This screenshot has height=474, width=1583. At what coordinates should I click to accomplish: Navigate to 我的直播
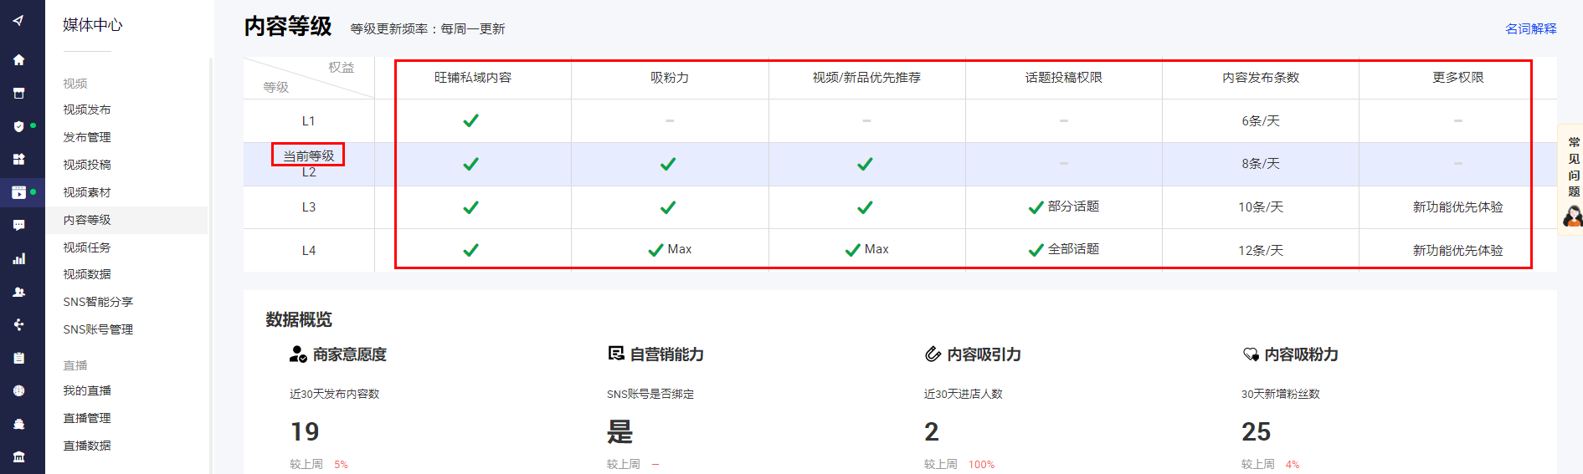tap(87, 390)
